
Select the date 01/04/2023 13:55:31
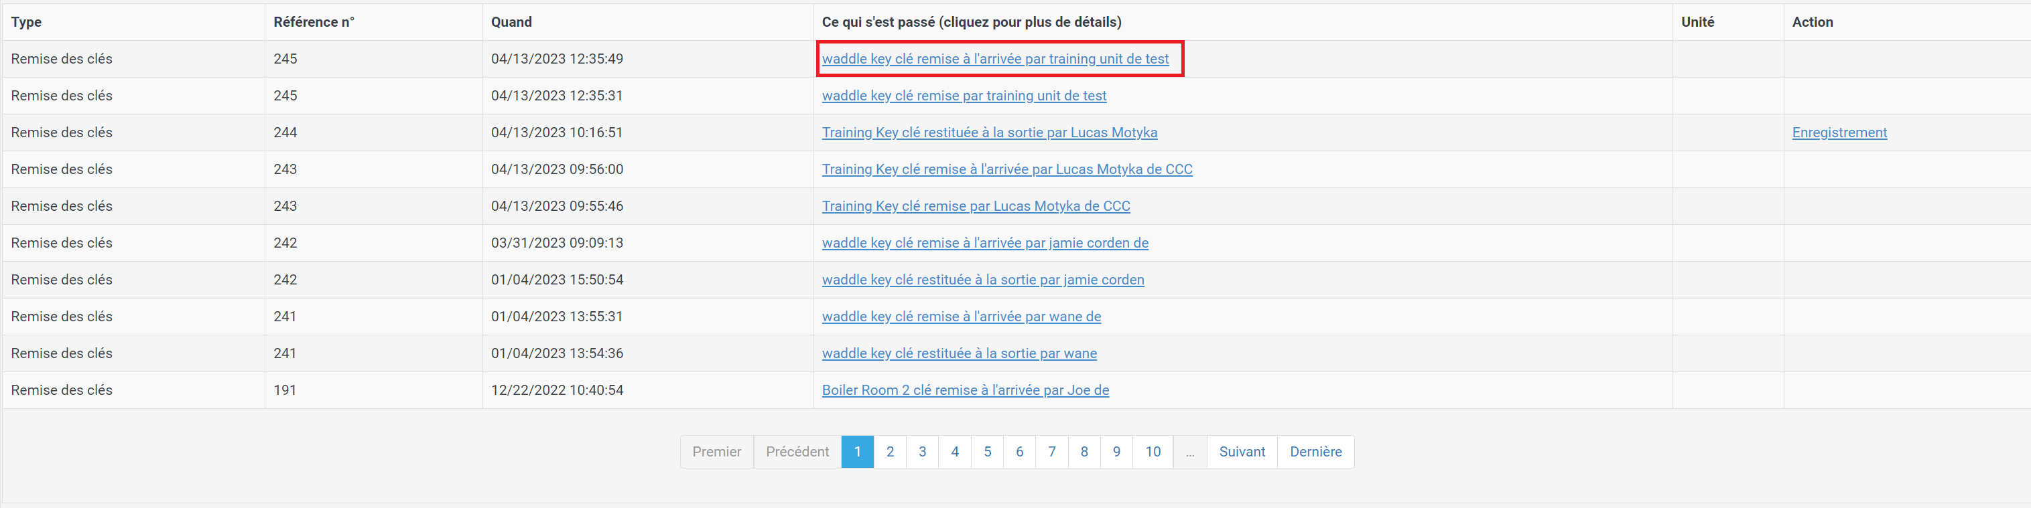pos(557,317)
